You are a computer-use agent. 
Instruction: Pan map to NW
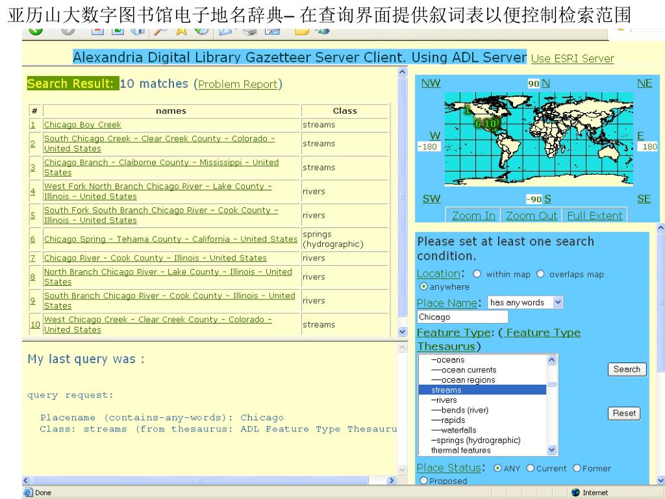pos(431,83)
